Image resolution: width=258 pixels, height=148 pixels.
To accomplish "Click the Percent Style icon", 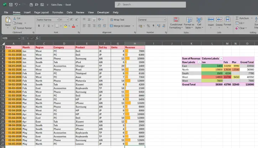I will (x=148, y=26).
